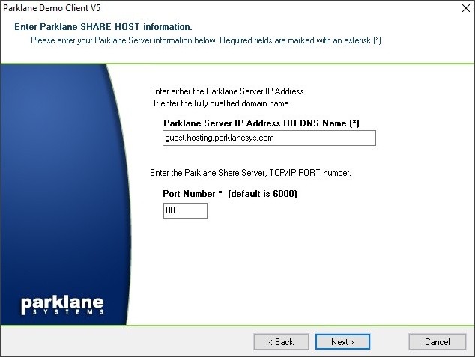Click the Enter Parklane SHARE HOST information heading

[x=103, y=27]
